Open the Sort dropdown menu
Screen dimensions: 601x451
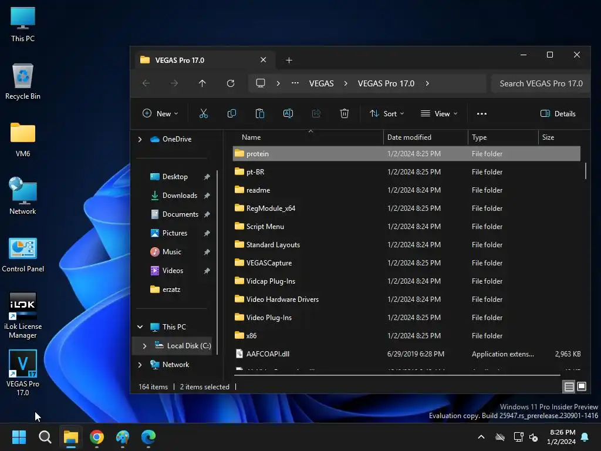(x=387, y=113)
